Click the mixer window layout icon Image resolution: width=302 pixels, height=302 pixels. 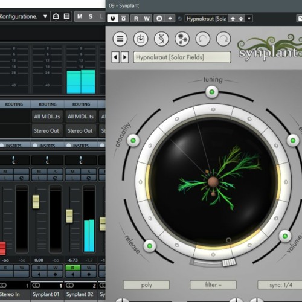(x=66, y=16)
